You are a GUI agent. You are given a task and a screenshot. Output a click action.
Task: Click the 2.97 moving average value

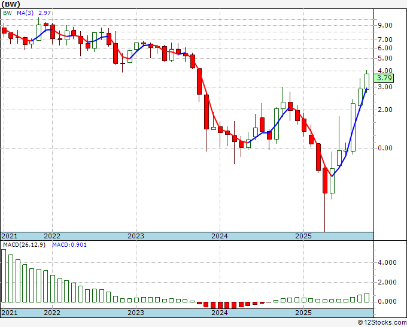click(45, 13)
